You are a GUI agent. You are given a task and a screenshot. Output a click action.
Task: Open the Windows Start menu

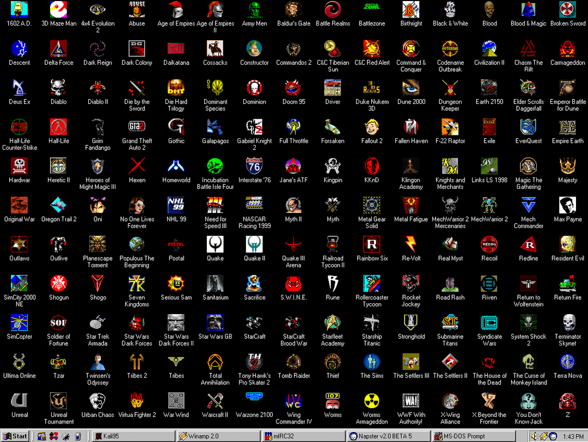click(x=15, y=436)
